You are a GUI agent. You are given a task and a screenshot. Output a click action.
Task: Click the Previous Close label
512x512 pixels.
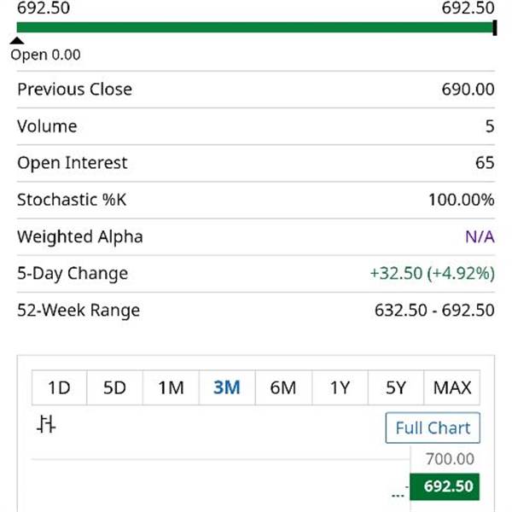coord(75,89)
